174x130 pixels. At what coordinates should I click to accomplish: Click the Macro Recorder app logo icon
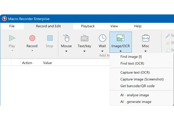[x=5, y=19]
